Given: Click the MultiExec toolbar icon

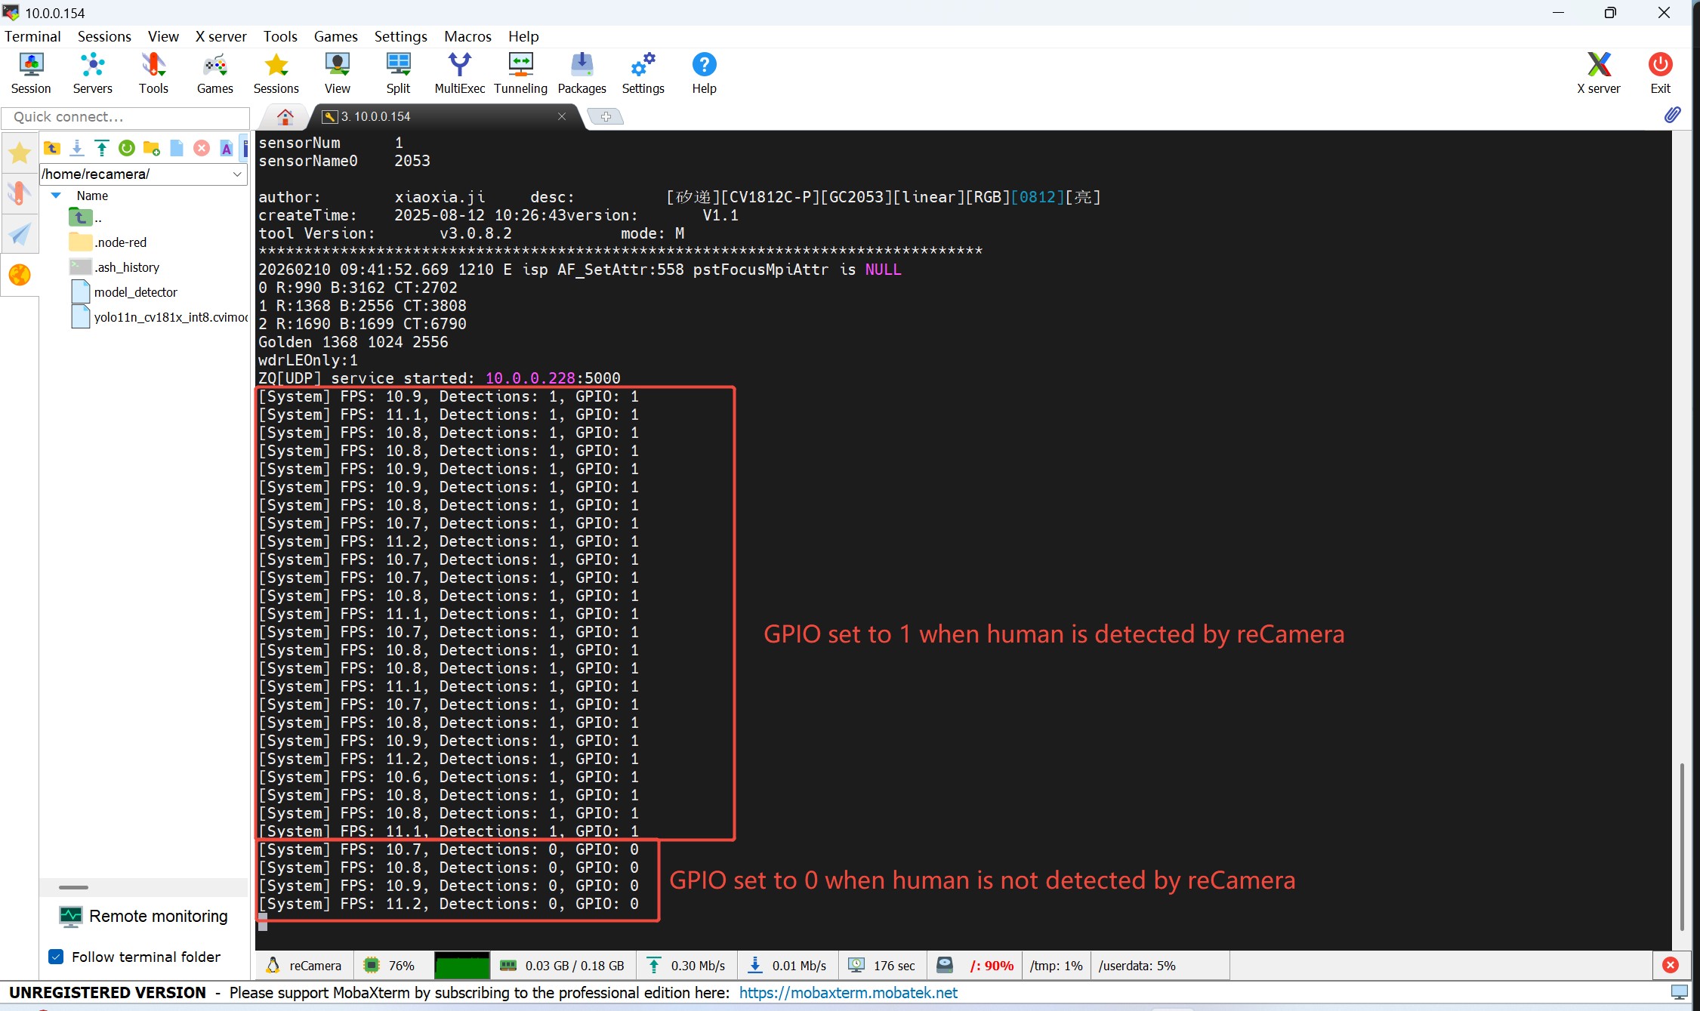Looking at the screenshot, I should [459, 73].
